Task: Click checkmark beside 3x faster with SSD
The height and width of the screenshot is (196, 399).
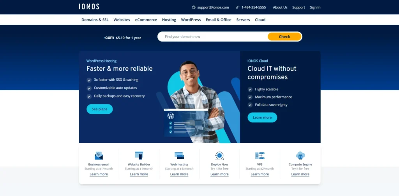Action: (x=89, y=80)
